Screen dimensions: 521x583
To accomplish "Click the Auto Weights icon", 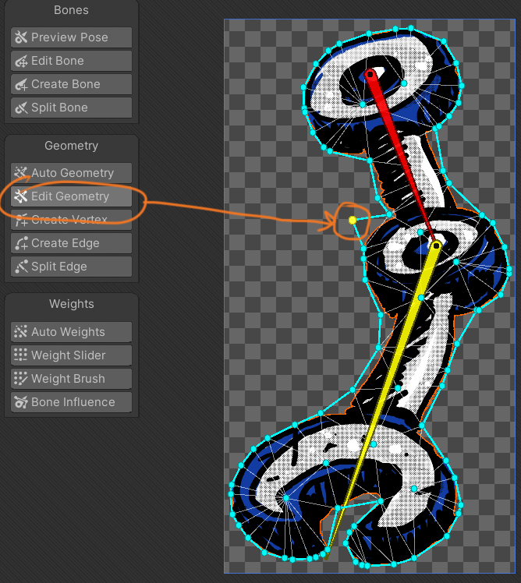I will click(21, 332).
